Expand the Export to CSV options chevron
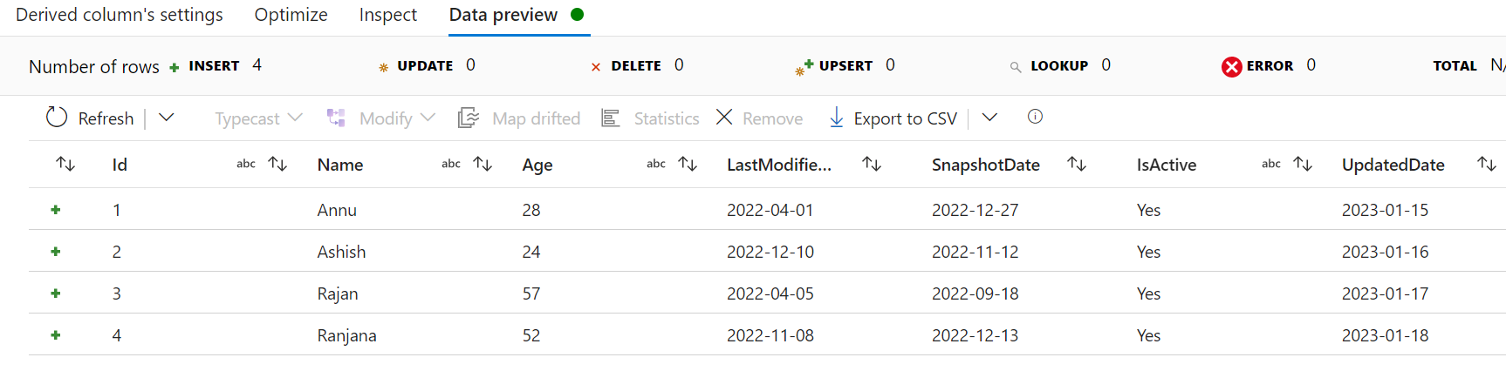 [989, 118]
